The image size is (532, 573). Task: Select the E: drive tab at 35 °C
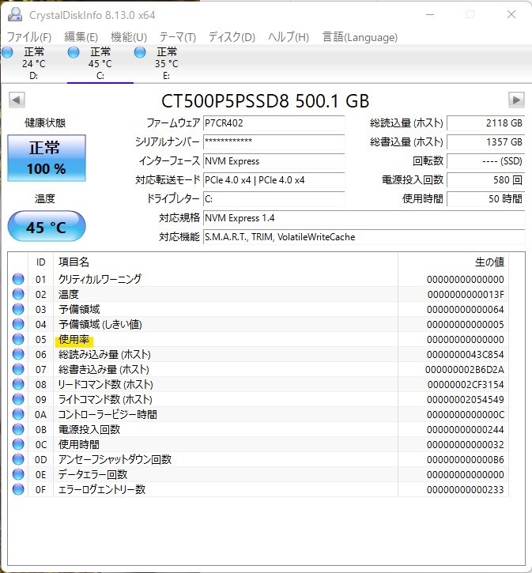[167, 63]
